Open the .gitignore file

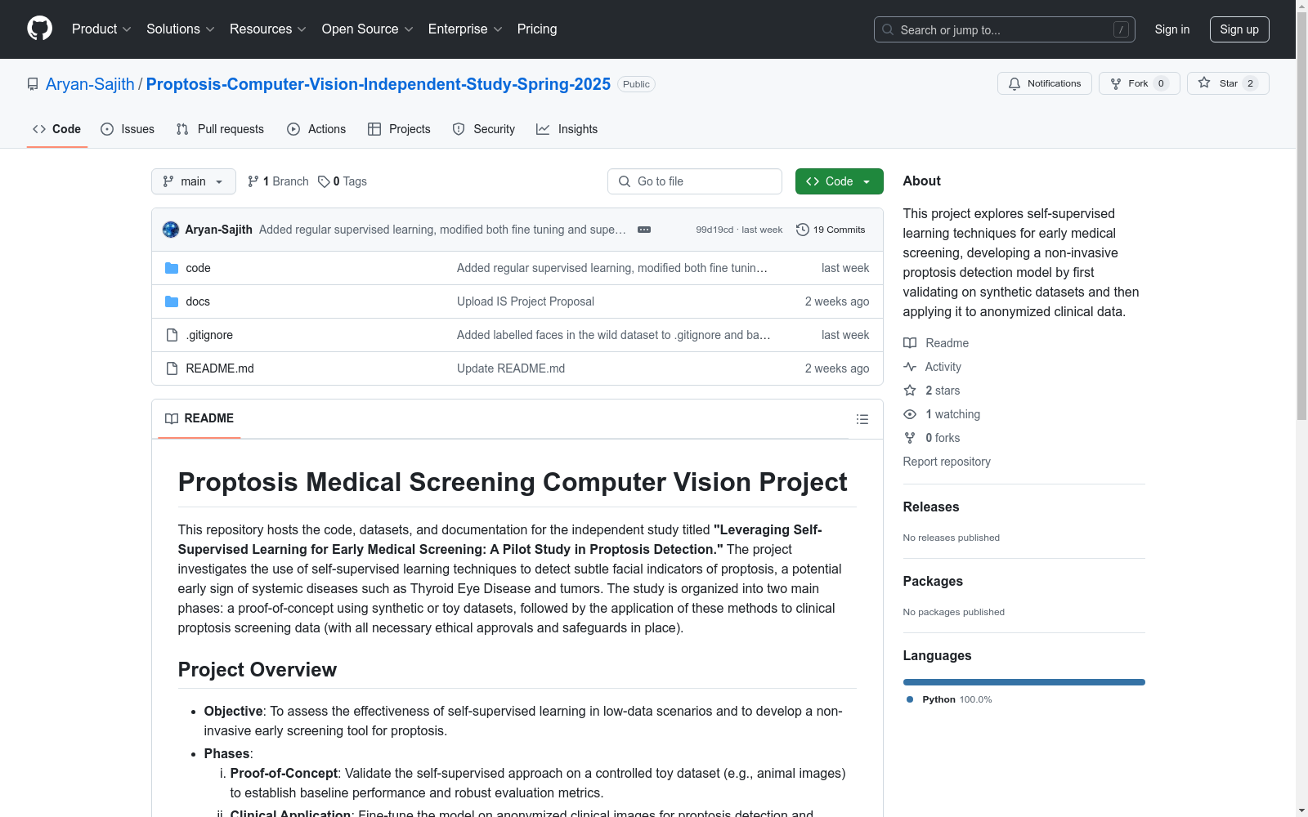click(x=209, y=335)
